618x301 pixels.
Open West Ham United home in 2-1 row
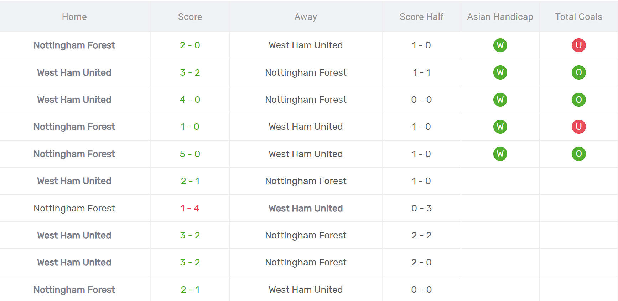(74, 181)
